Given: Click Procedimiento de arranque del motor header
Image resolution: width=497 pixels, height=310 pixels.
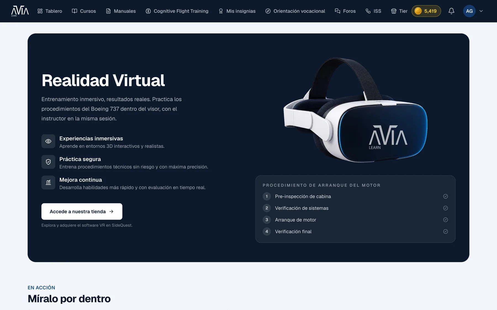Looking at the screenshot, I should [322, 185].
